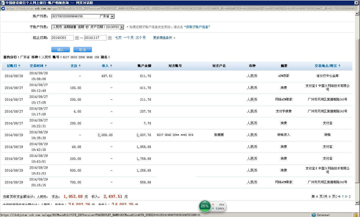Select the 三个月 quick date range
Screen dimensions: 360x217
(x=141, y=38)
